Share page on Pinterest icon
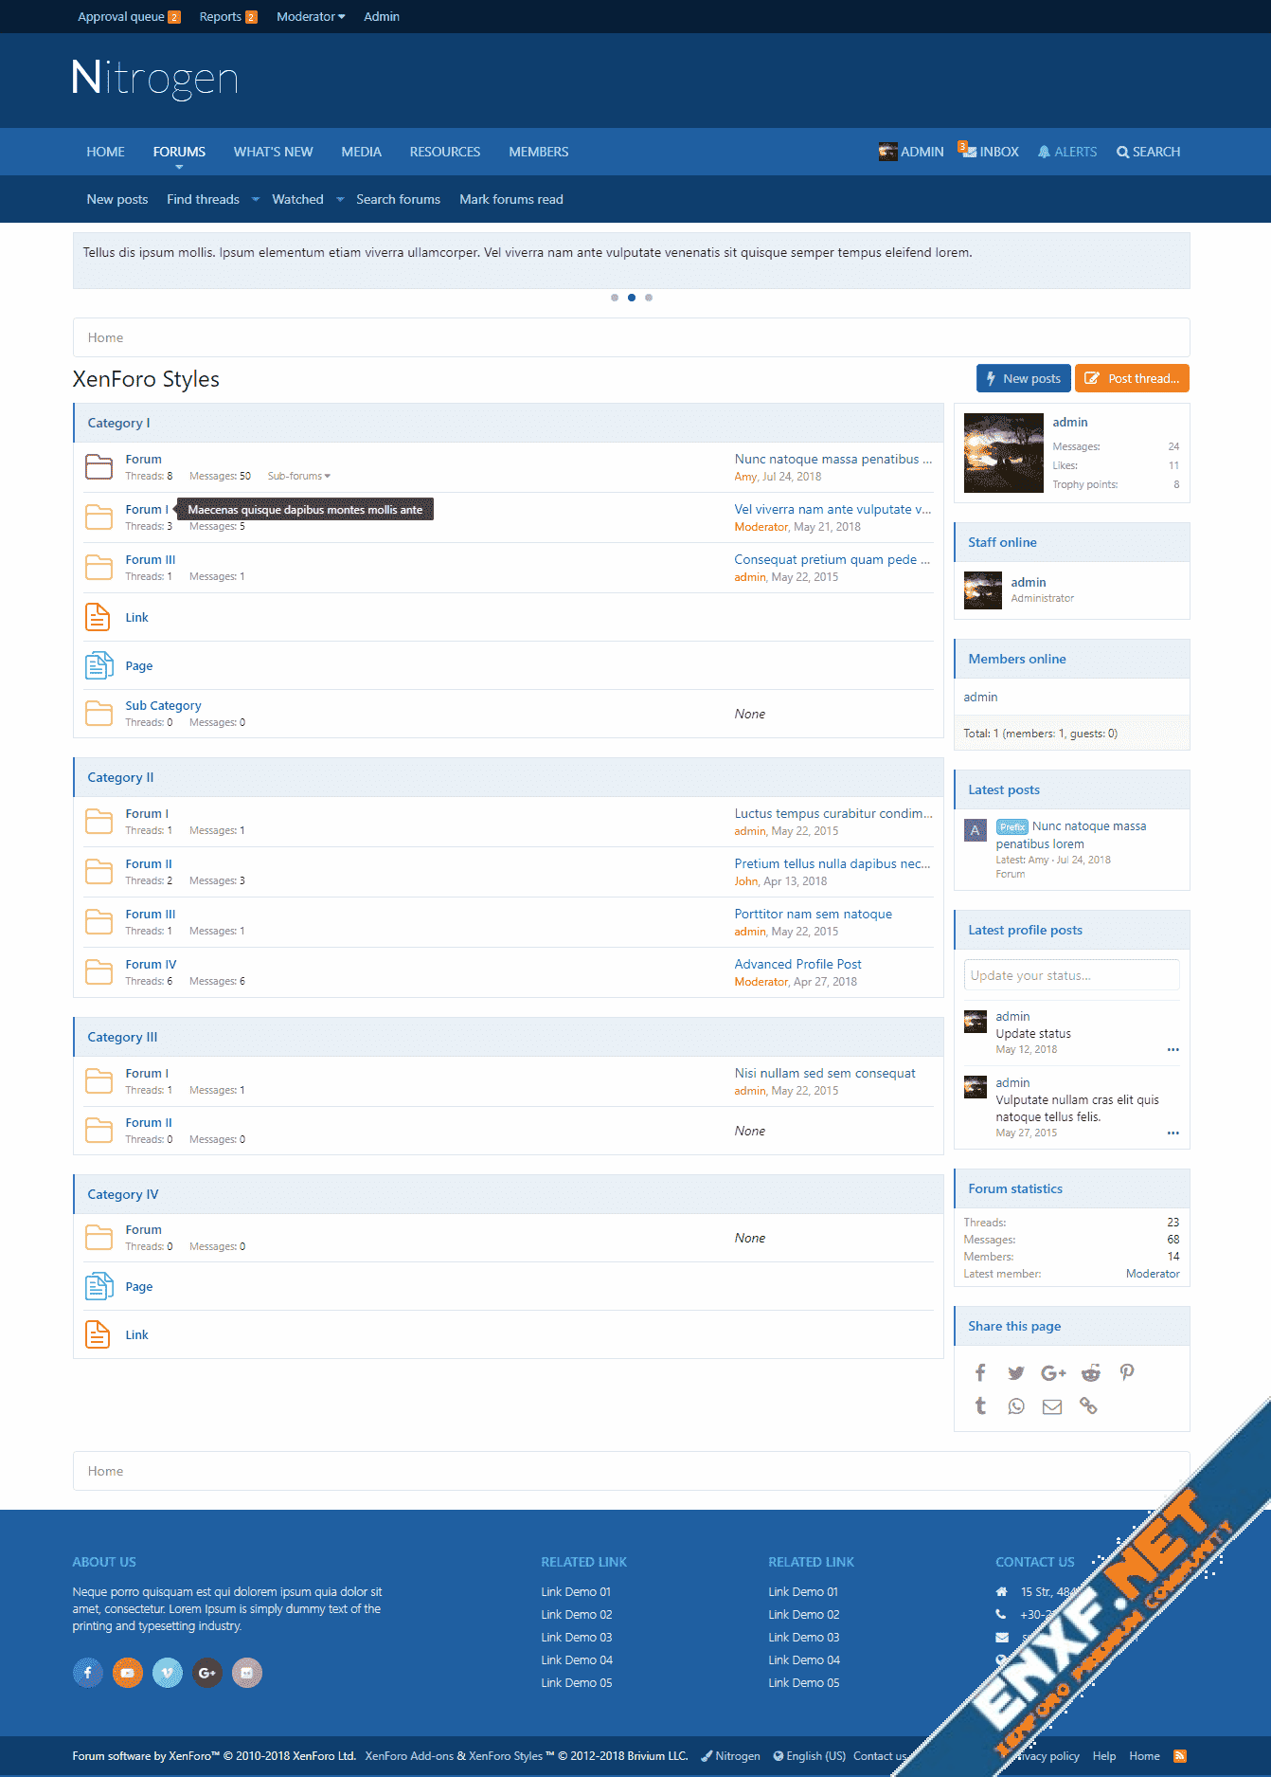 tap(1127, 1372)
